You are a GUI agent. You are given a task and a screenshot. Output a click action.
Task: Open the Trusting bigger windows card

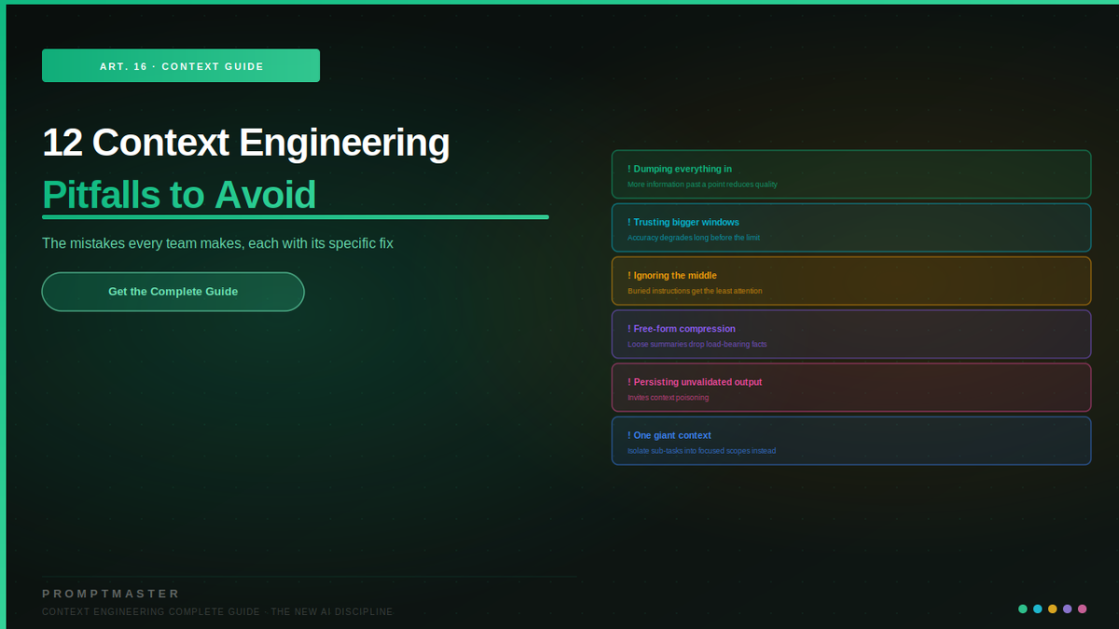pyautogui.click(x=850, y=227)
